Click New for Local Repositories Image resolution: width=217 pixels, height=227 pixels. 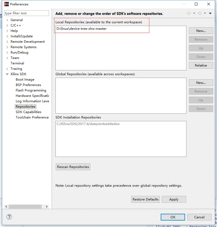point(201,31)
